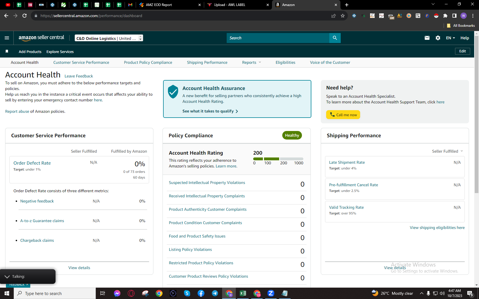The image size is (479, 299).
Task: Open the Voice of the Customer tab
Action: coord(330,62)
